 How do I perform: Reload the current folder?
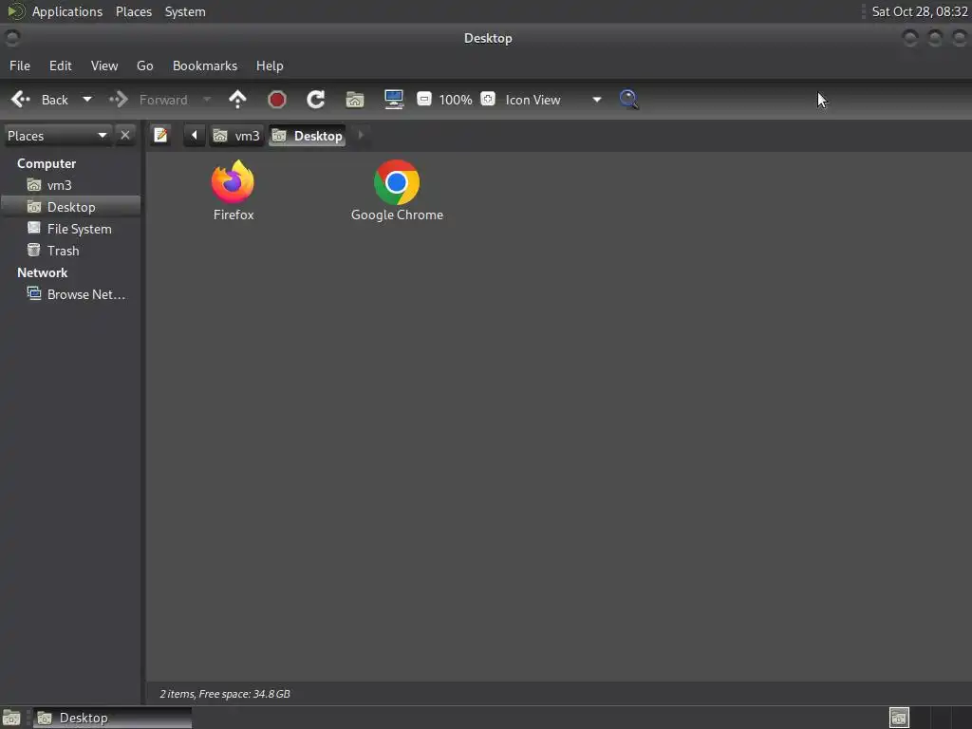tap(316, 100)
